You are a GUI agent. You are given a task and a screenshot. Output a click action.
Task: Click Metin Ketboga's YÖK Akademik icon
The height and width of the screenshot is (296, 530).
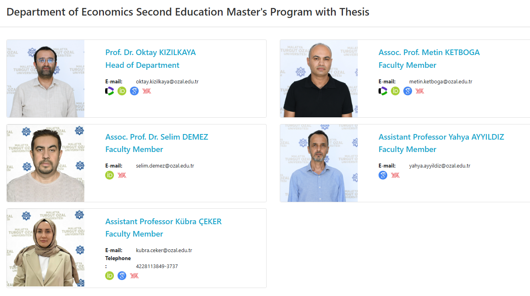coord(420,91)
